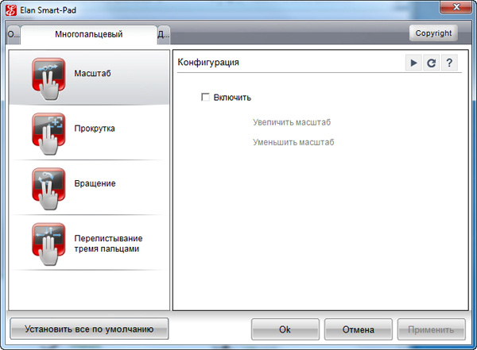
Task: Play the gesture demo with the arrow icon
Action: (413, 63)
